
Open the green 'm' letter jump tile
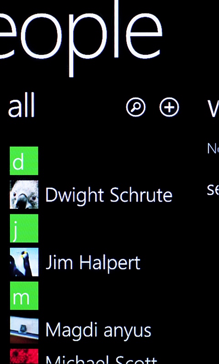[x=24, y=296]
